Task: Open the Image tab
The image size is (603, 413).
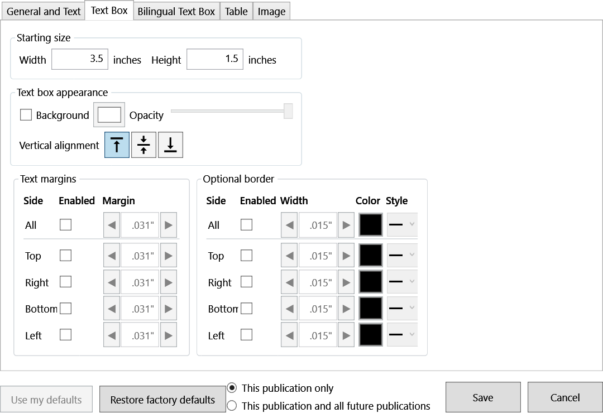Action: click(271, 12)
